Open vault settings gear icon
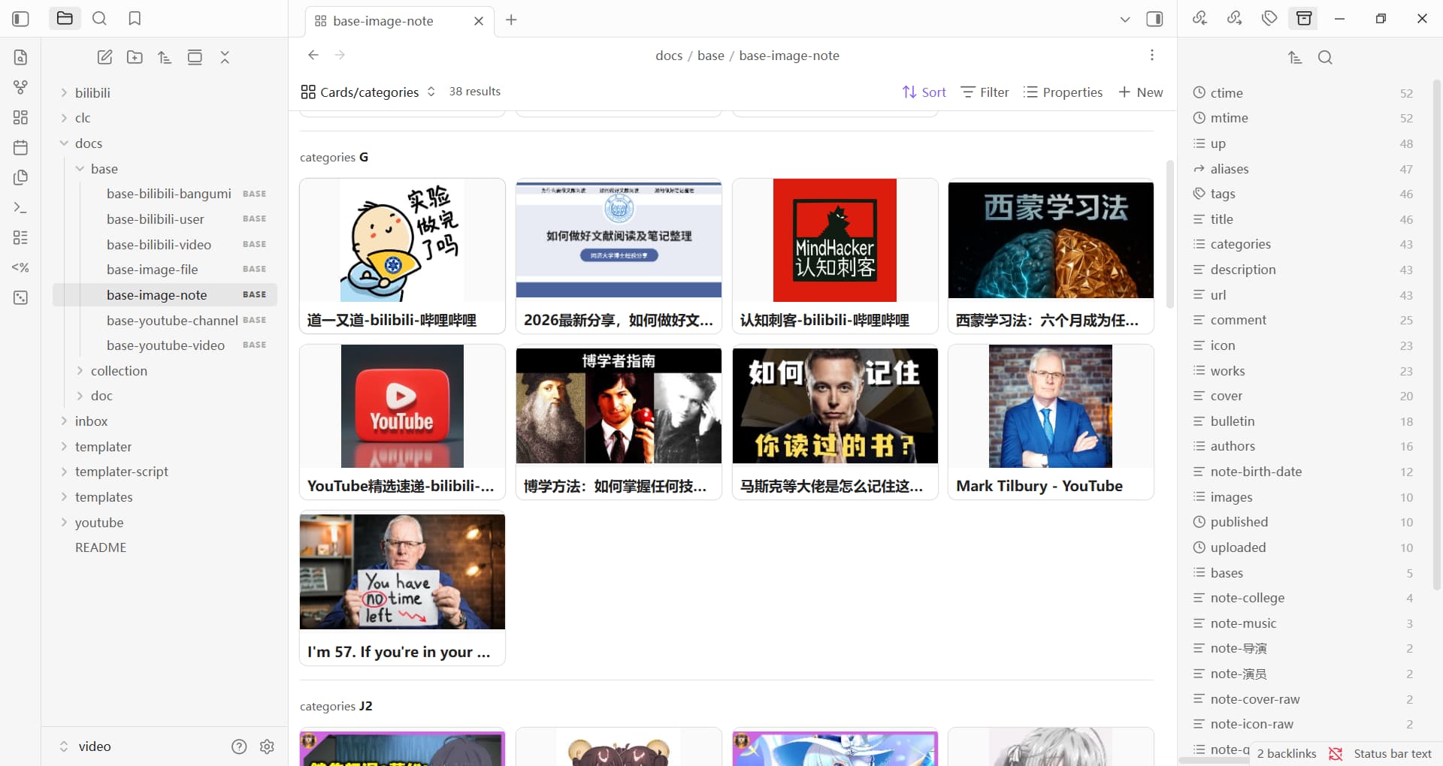 click(x=267, y=746)
